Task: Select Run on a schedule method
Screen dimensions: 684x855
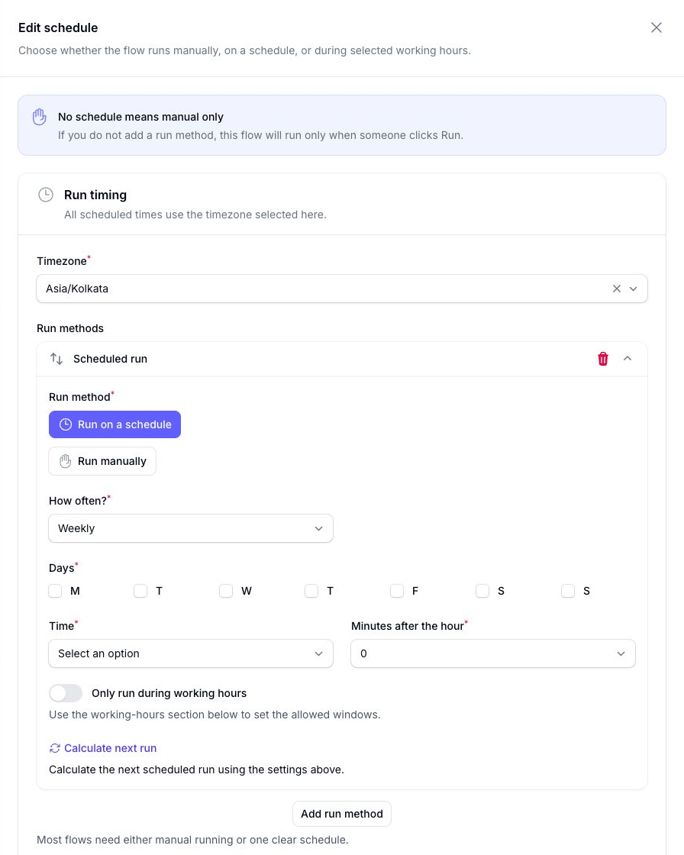Action: coord(115,424)
